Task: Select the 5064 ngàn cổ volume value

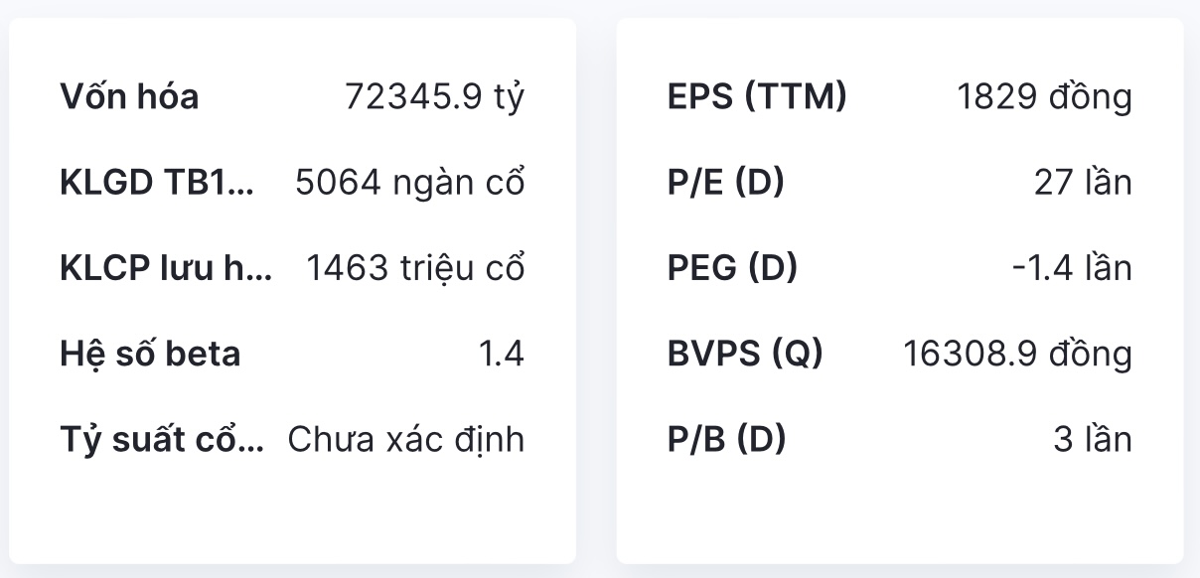Action: (409, 183)
